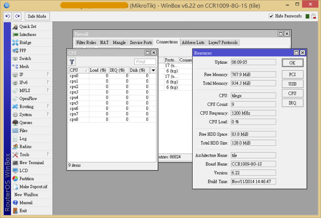Toggle the Hide Passwords checkbox
321x218 pixels.
271,16
